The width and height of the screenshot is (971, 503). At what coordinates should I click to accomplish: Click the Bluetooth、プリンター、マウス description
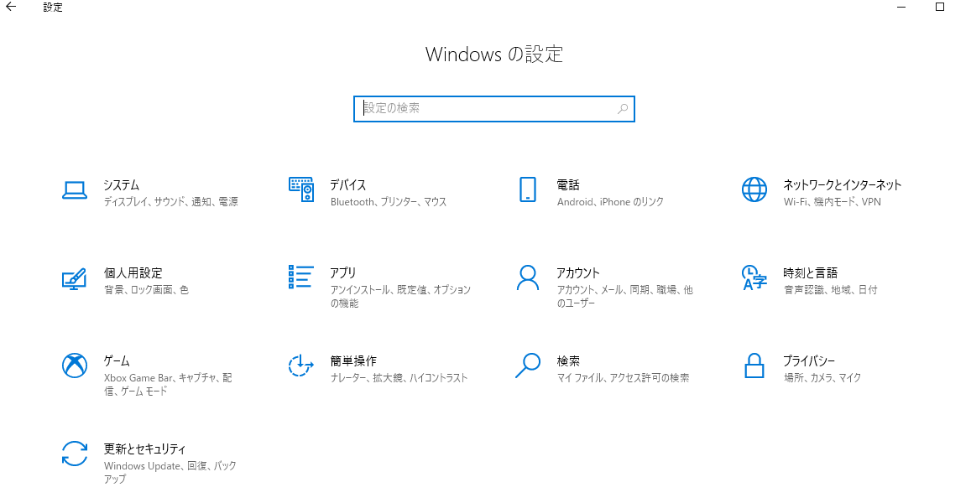[389, 202]
